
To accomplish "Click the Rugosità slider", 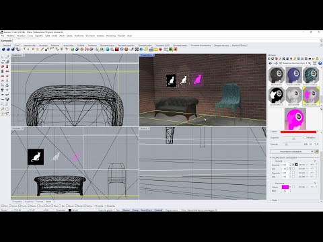I will (292, 138).
